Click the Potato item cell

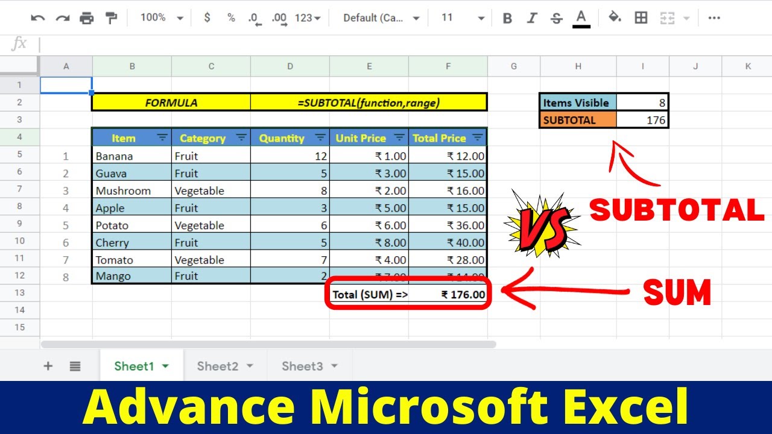click(x=132, y=225)
